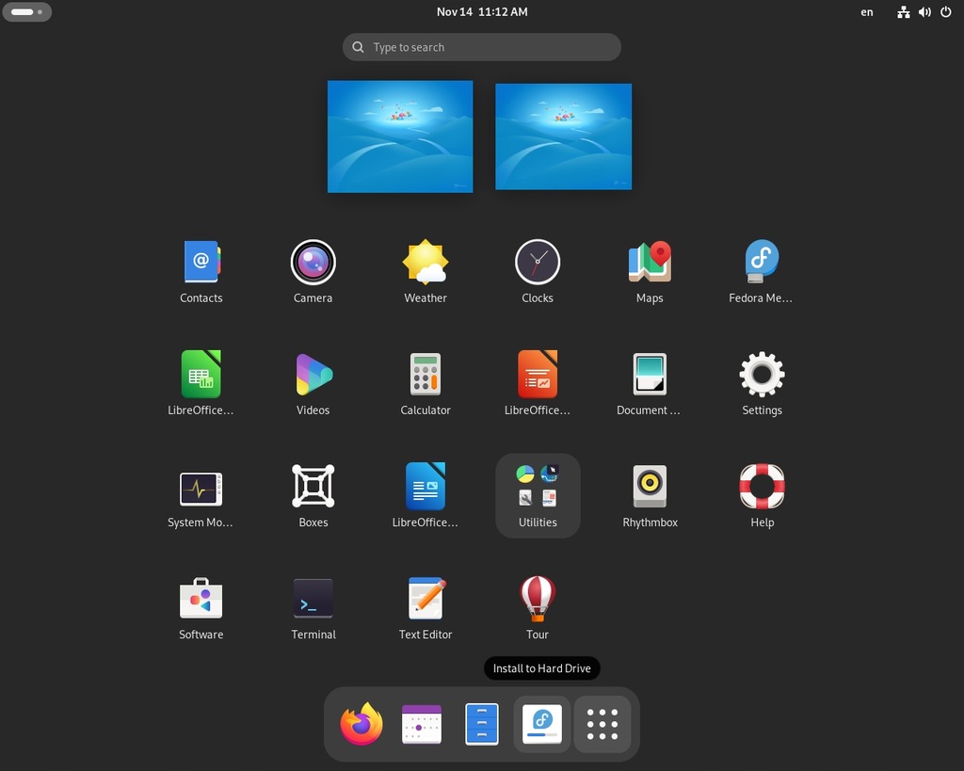The image size is (964, 771).
Task: Open the Contacts app
Action: click(201, 262)
